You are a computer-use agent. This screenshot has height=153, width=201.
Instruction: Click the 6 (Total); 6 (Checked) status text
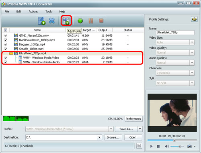pyautogui.click(x=19, y=146)
